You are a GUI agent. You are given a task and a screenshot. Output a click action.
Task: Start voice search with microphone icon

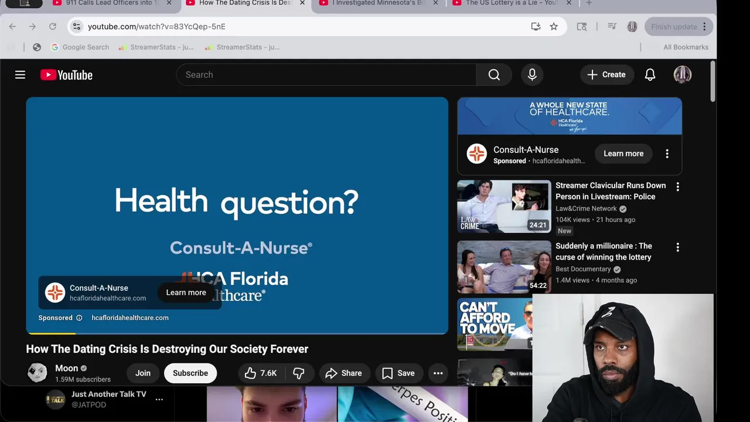532,74
